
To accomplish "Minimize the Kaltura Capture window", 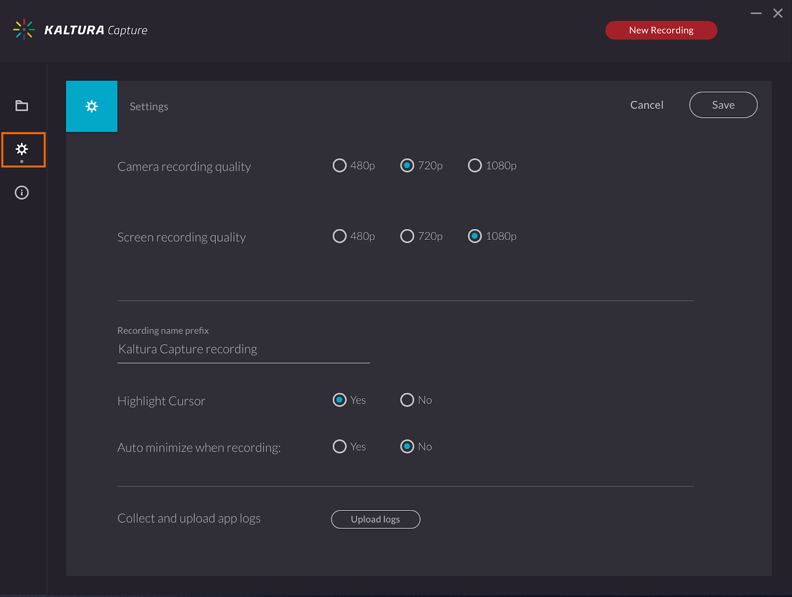I will 756,13.
